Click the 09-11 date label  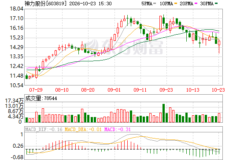[x=140, y=90]
